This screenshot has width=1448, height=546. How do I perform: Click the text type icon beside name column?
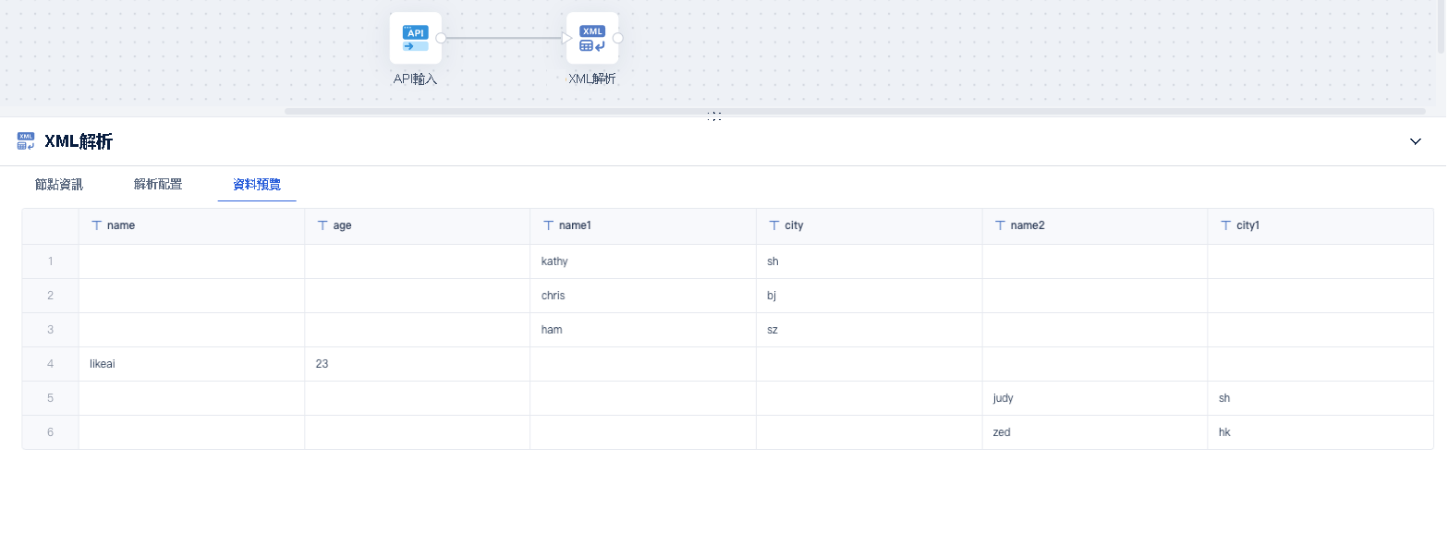click(96, 225)
